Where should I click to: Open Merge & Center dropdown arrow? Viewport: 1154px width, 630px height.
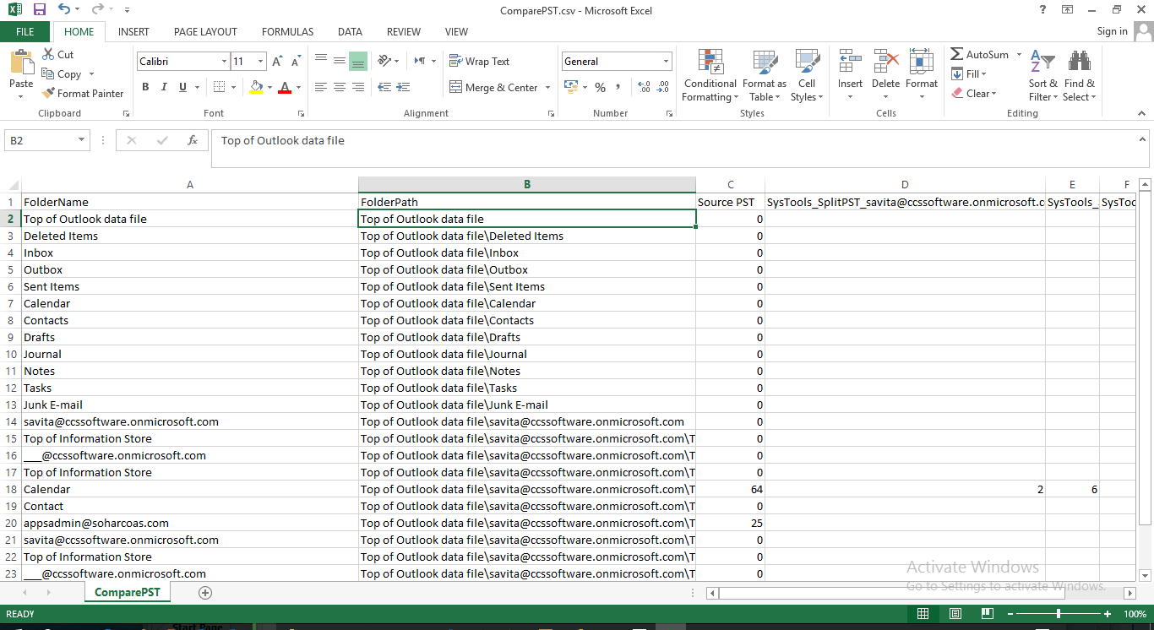547,87
